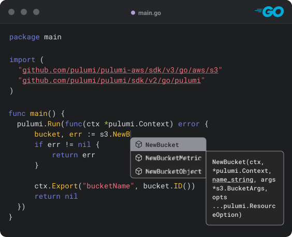This screenshot has height=237, width=292.
Task: Follow the pulumi sdk v2 import link
Action: click(111, 81)
